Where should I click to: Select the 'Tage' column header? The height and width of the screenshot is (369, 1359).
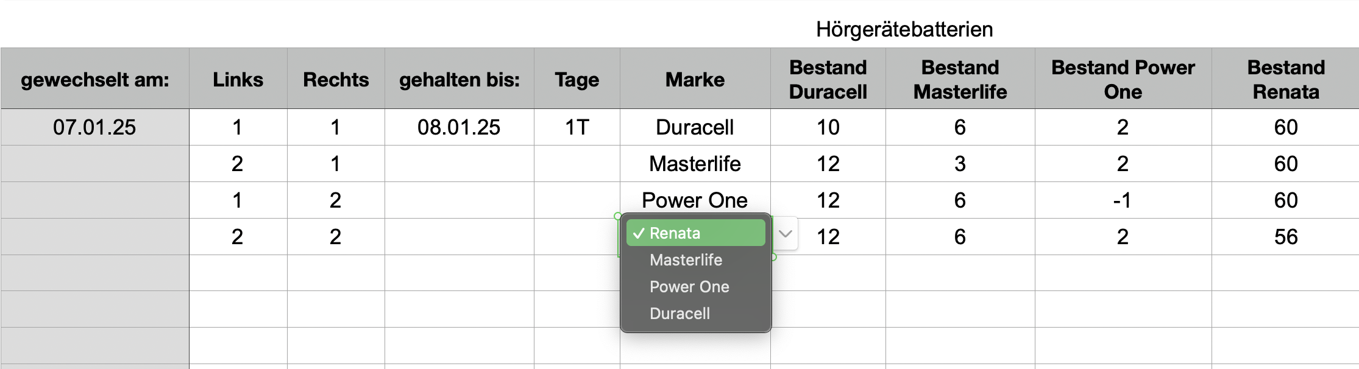click(x=577, y=80)
